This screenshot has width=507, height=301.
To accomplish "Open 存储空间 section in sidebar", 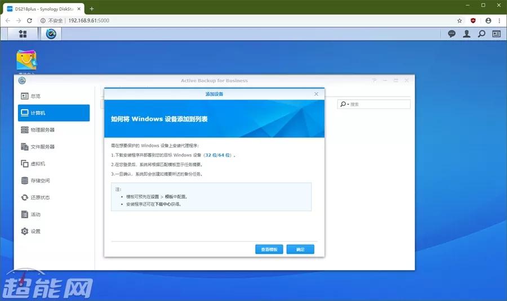I will [x=54, y=181].
